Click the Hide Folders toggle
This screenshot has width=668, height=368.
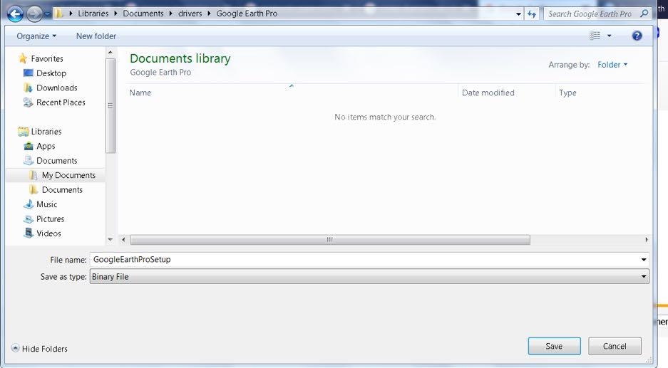pyautogui.click(x=39, y=349)
